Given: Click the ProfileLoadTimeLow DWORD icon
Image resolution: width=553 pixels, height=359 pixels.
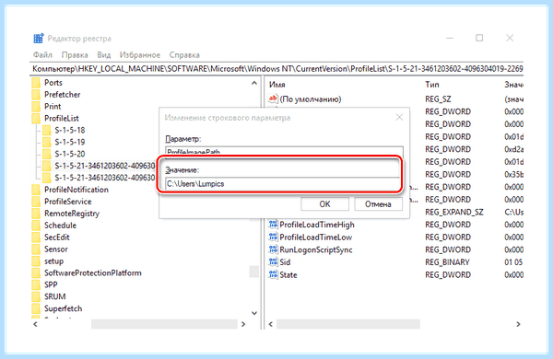Looking at the screenshot, I should click(x=273, y=237).
